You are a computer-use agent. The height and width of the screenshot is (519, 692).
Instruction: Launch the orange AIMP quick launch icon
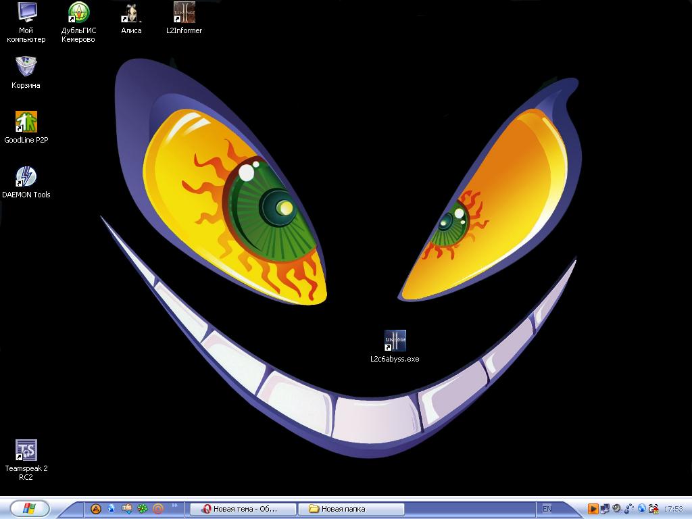(96, 509)
